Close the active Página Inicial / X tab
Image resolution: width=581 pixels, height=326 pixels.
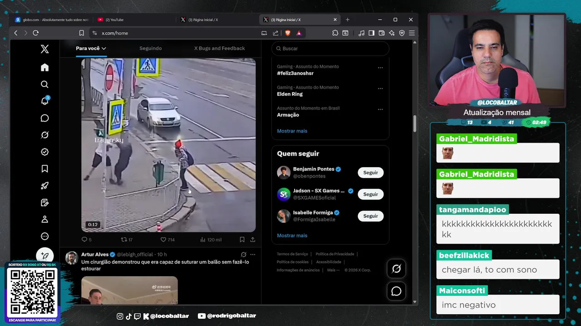click(335, 20)
